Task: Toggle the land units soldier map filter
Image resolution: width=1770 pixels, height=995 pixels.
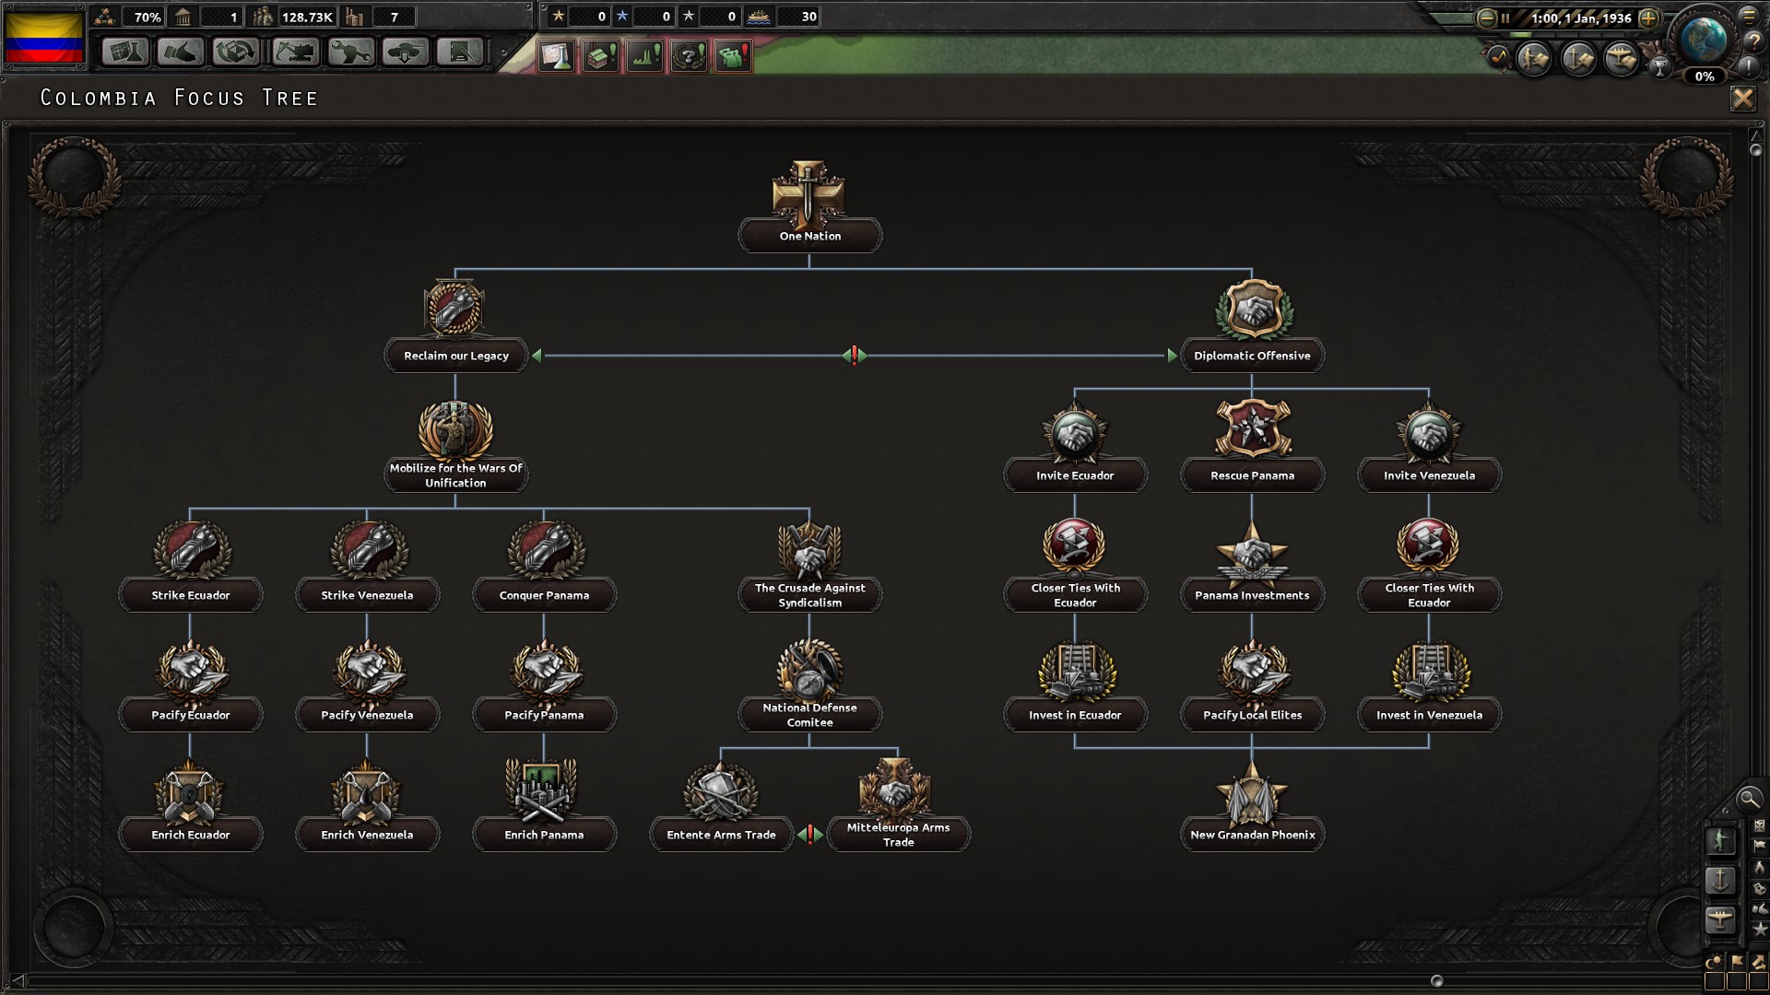Action: tap(1720, 840)
